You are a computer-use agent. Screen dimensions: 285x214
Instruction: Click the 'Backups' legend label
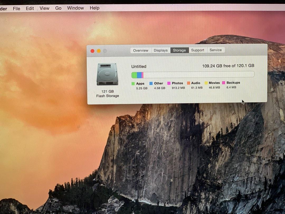click(233, 83)
